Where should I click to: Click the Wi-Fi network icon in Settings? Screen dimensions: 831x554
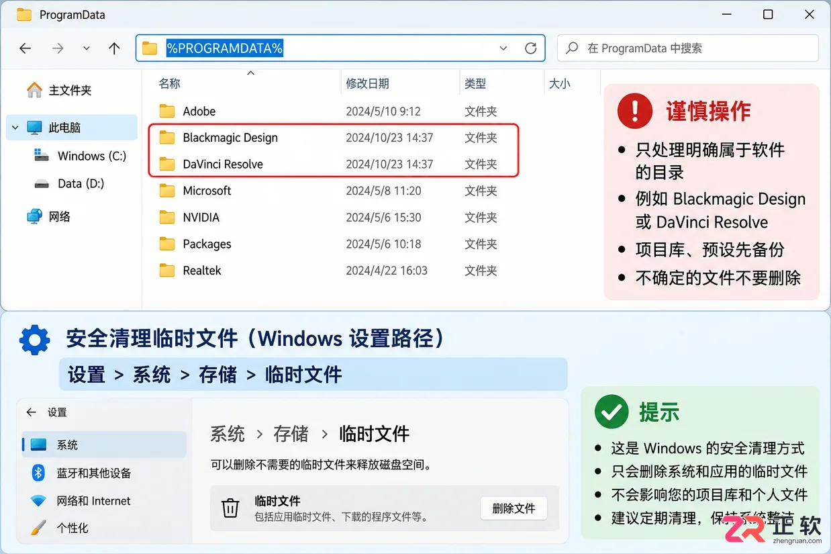pyautogui.click(x=38, y=501)
